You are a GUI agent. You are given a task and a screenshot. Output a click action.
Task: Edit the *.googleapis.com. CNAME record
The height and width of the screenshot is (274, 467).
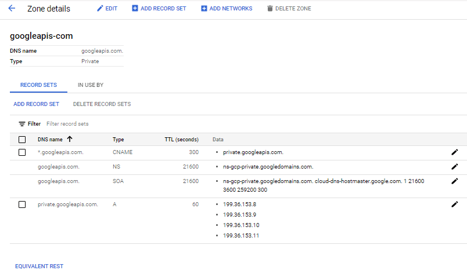(454, 152)
